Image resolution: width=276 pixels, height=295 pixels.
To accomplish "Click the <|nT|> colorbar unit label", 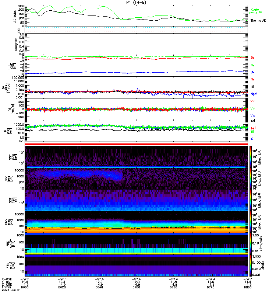I will pyautogui.click(x=263, y=265).
